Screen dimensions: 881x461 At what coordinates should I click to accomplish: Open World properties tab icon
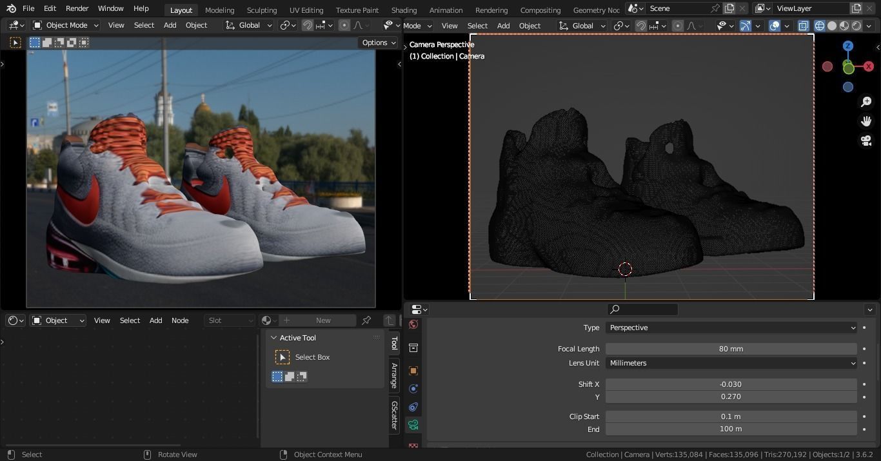click(x=413, y=324)
